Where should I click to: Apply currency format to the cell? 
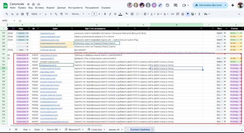click(x=46, y=14)
